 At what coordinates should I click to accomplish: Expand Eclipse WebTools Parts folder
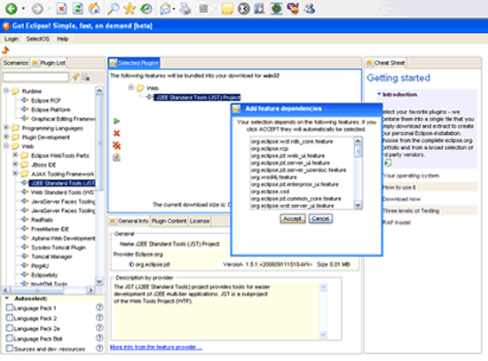tap(15, 155)
